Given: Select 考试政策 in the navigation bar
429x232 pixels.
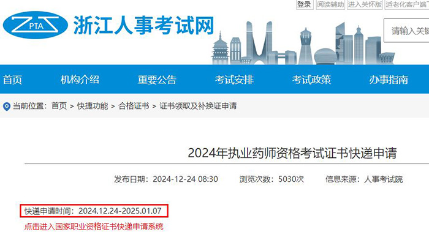Looking at the screenshot, I should point(311,80).
